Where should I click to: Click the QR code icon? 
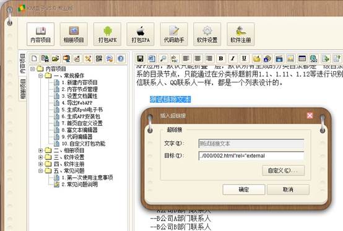(99, 59)
